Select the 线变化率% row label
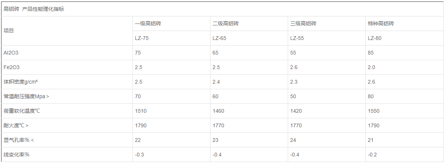 click(16, 155)
